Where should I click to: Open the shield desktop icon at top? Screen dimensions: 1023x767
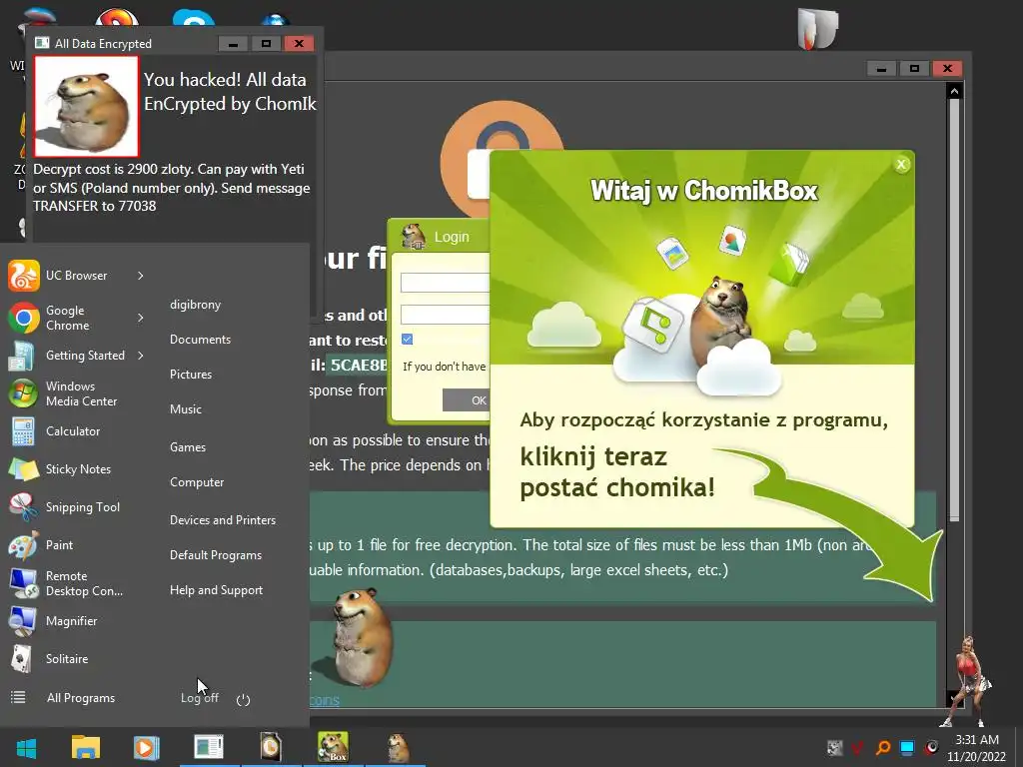coord(817,29)
